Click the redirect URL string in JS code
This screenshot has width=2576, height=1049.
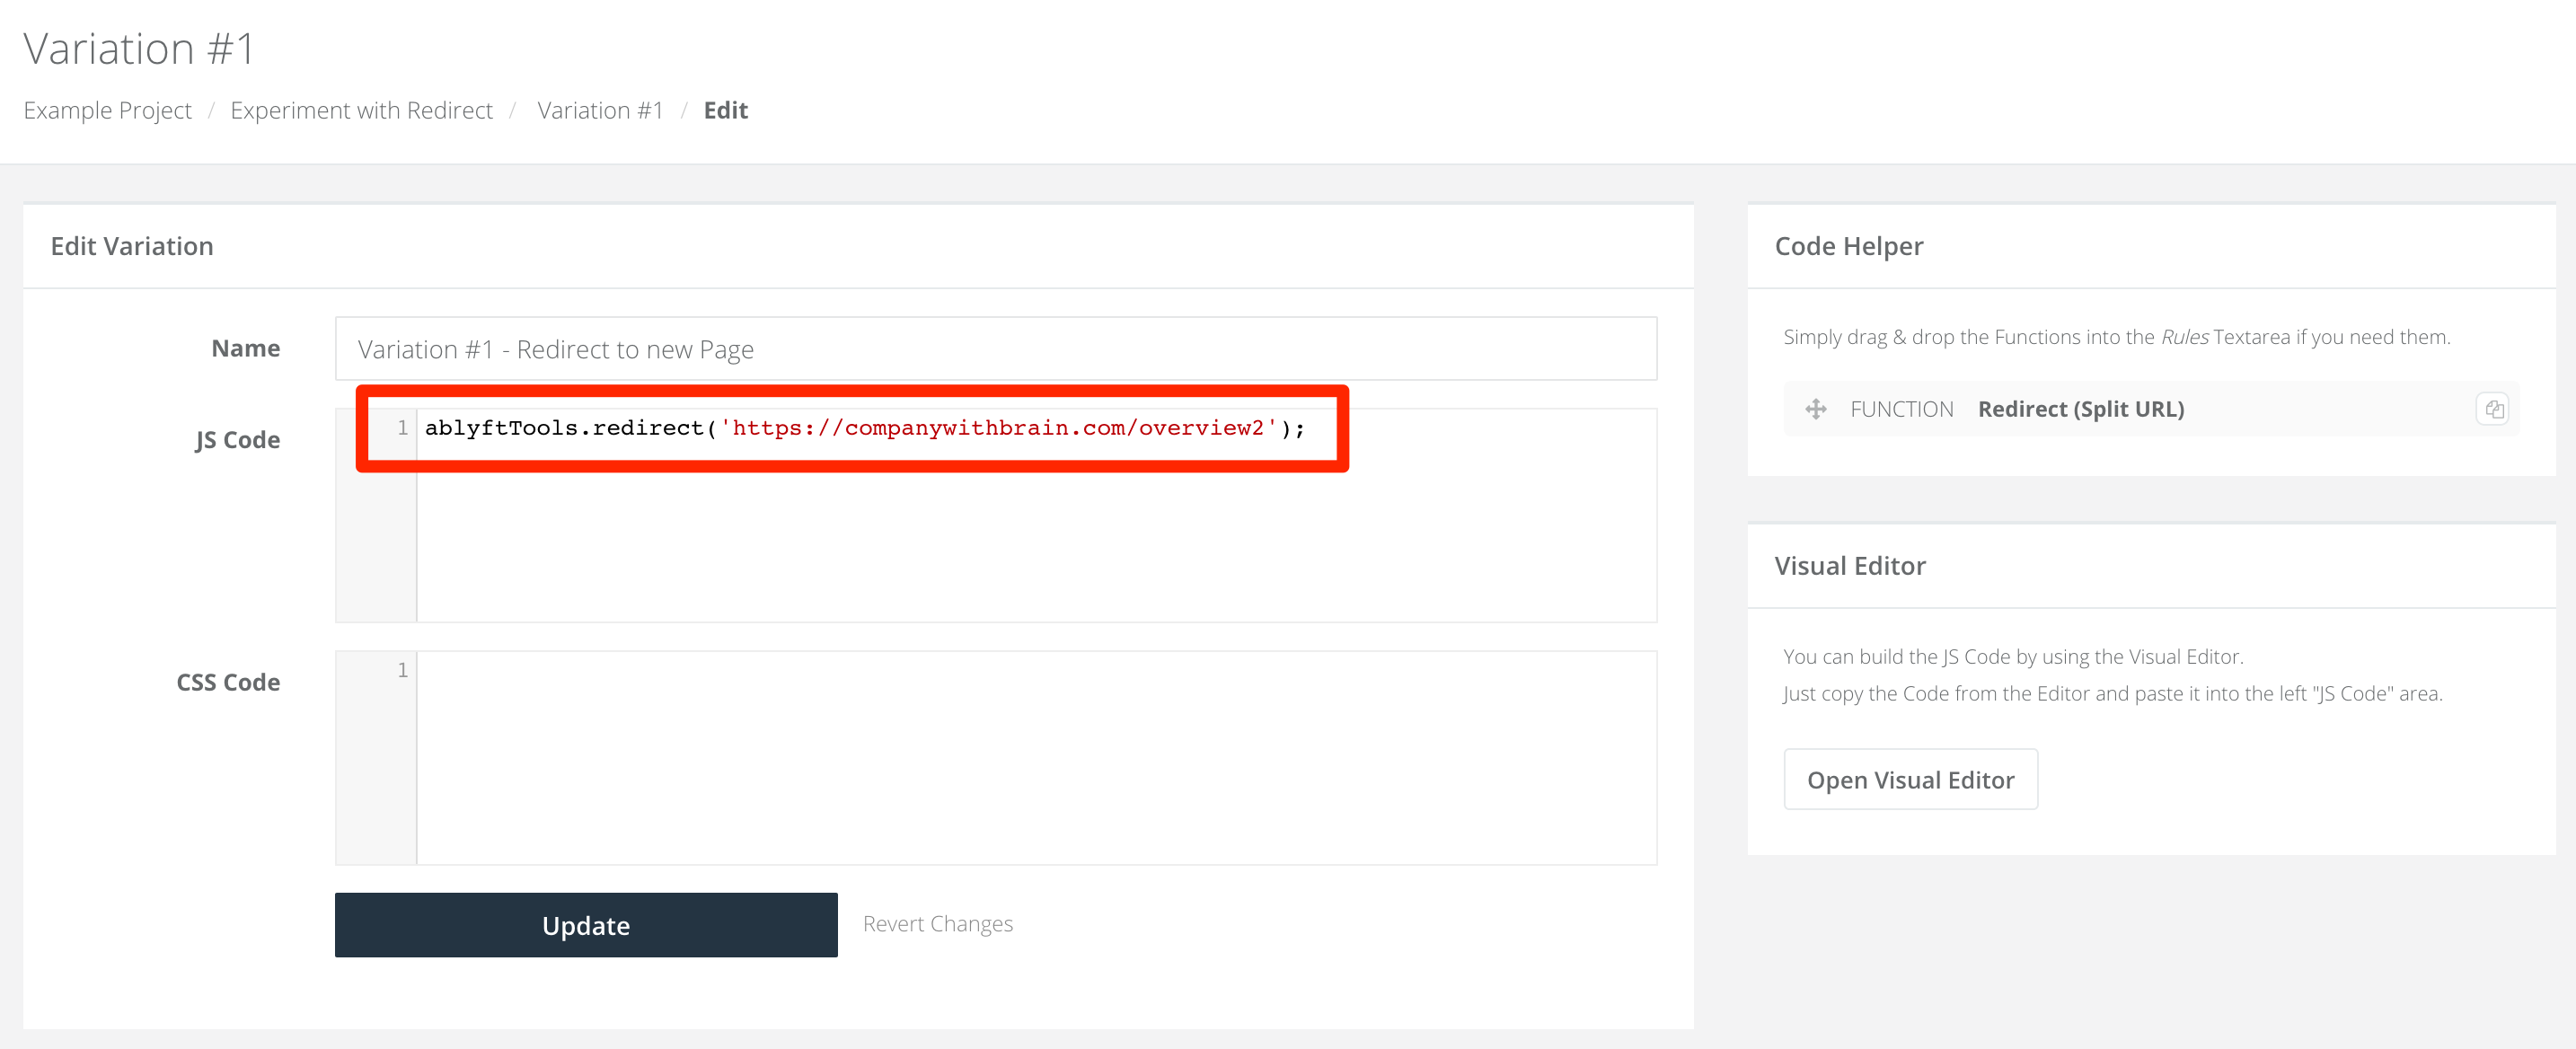998,429
